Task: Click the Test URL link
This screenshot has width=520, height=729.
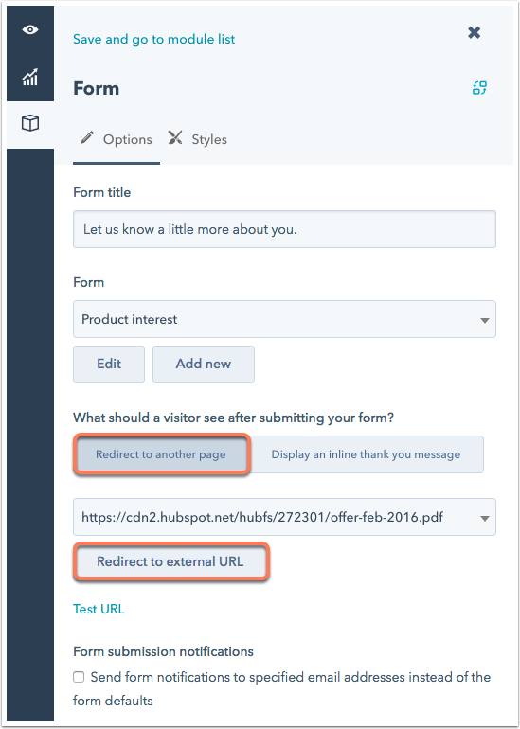Action: pos(99,609)
